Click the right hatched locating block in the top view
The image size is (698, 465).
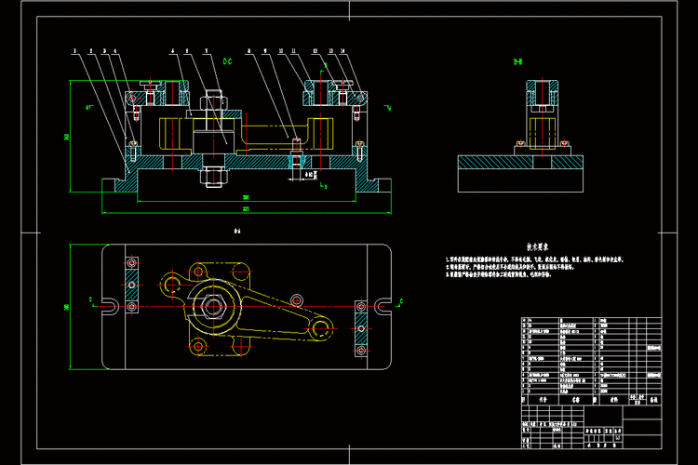pyautogui.click(x=359, y=329)
